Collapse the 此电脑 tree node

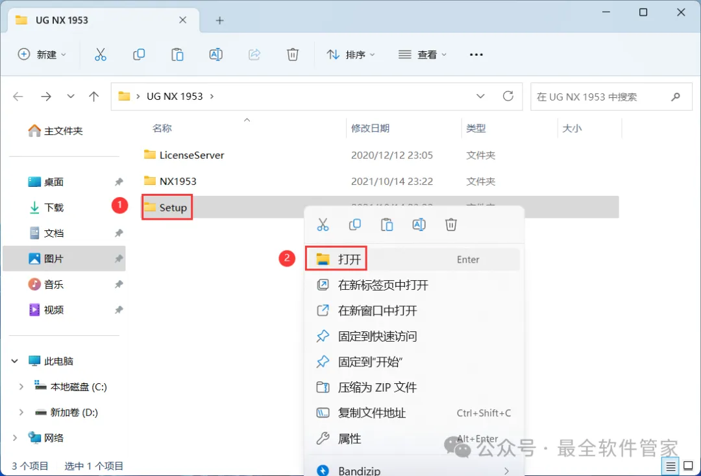pos(15,361)
